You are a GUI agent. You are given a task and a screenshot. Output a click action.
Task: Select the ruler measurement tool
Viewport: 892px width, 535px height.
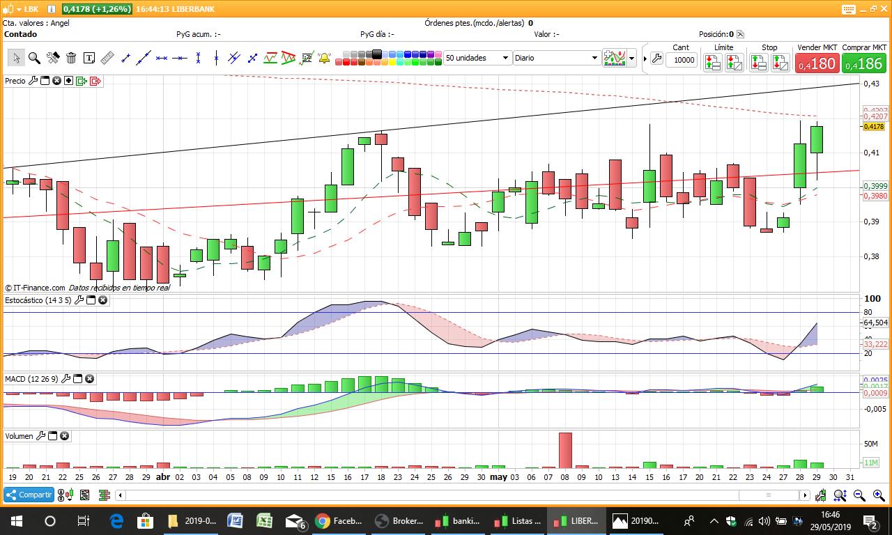(107, 58)
